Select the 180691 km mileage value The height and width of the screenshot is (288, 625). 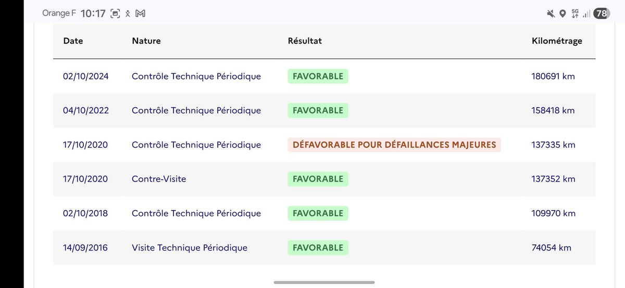553,76
